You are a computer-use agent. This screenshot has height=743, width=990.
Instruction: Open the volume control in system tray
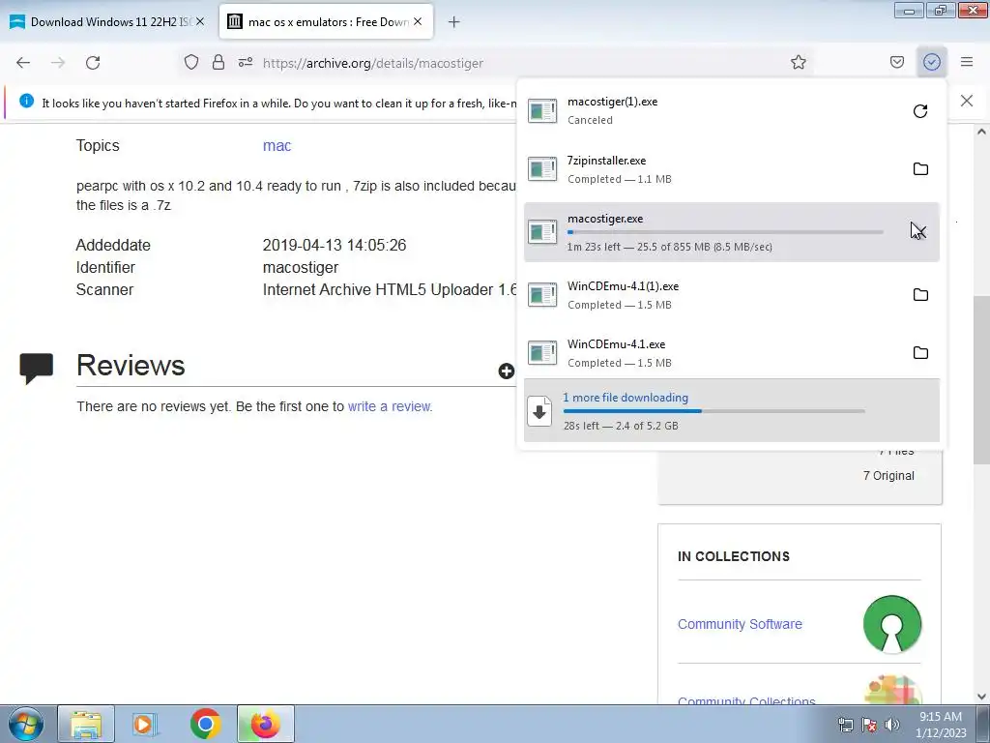(891, 725)
